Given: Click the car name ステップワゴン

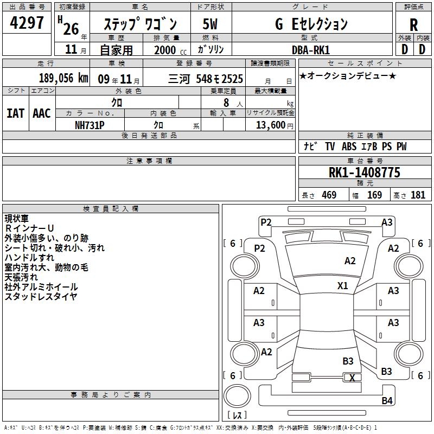Looking at the screenshot, I should pyautogui.click(x=140, y=24).
